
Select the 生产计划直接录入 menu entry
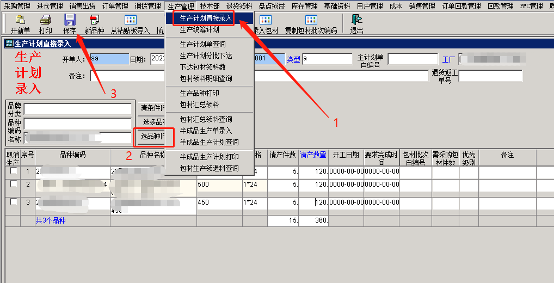[x=206, y=18]
